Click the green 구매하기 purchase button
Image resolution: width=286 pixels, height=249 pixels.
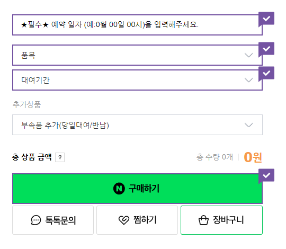(x=137, y=189)
